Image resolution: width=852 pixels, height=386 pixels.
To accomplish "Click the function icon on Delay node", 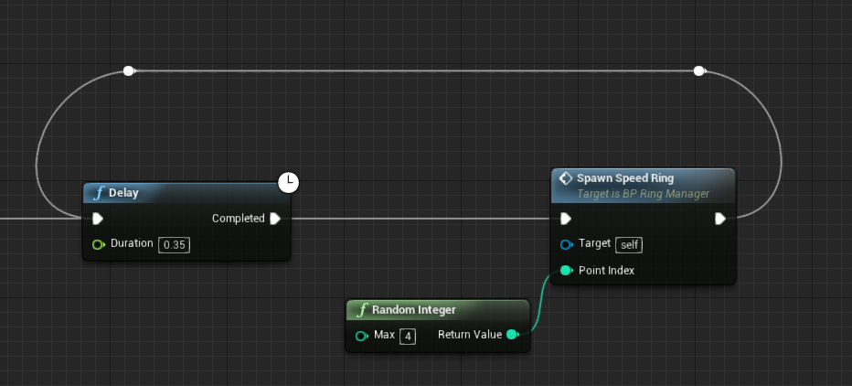I will 99,193.
